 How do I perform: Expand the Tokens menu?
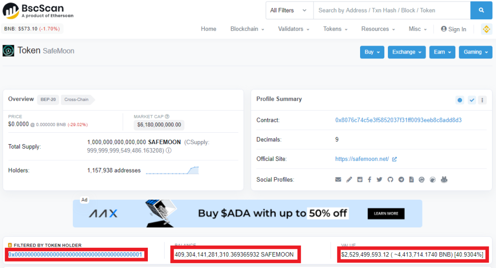pos(335,29)
